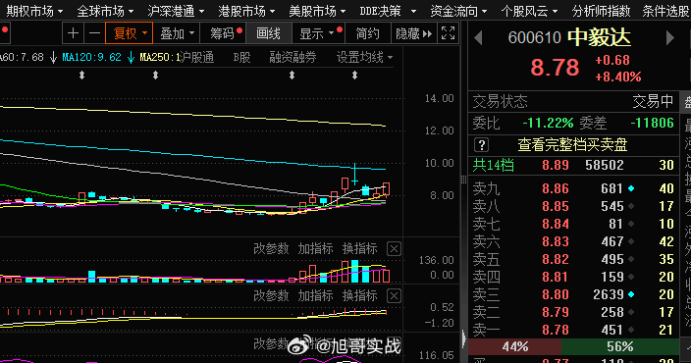The height and width of the screenshot is (363, 691).
Task: Click event marker above chart near 融资融券
Action: click(x=292, y=76)
